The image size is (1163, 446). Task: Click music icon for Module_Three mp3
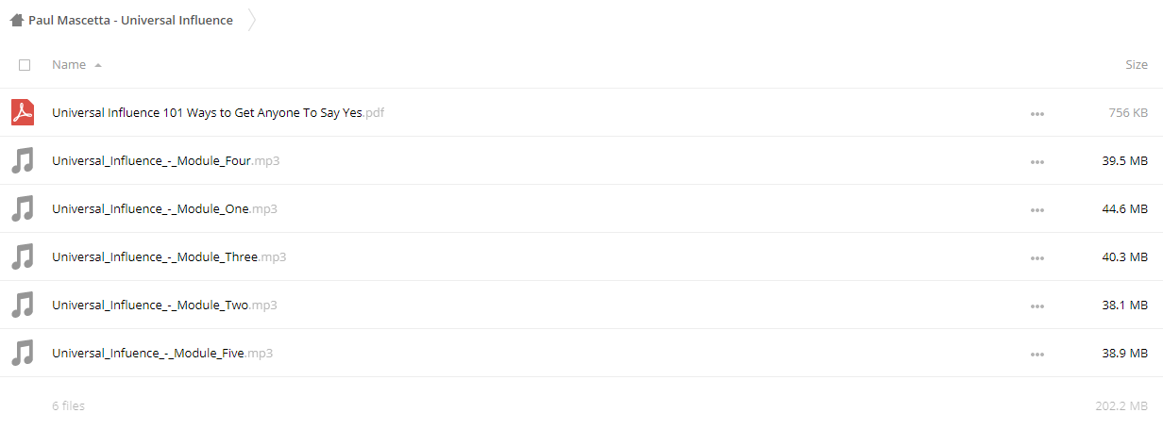(23, 256)
